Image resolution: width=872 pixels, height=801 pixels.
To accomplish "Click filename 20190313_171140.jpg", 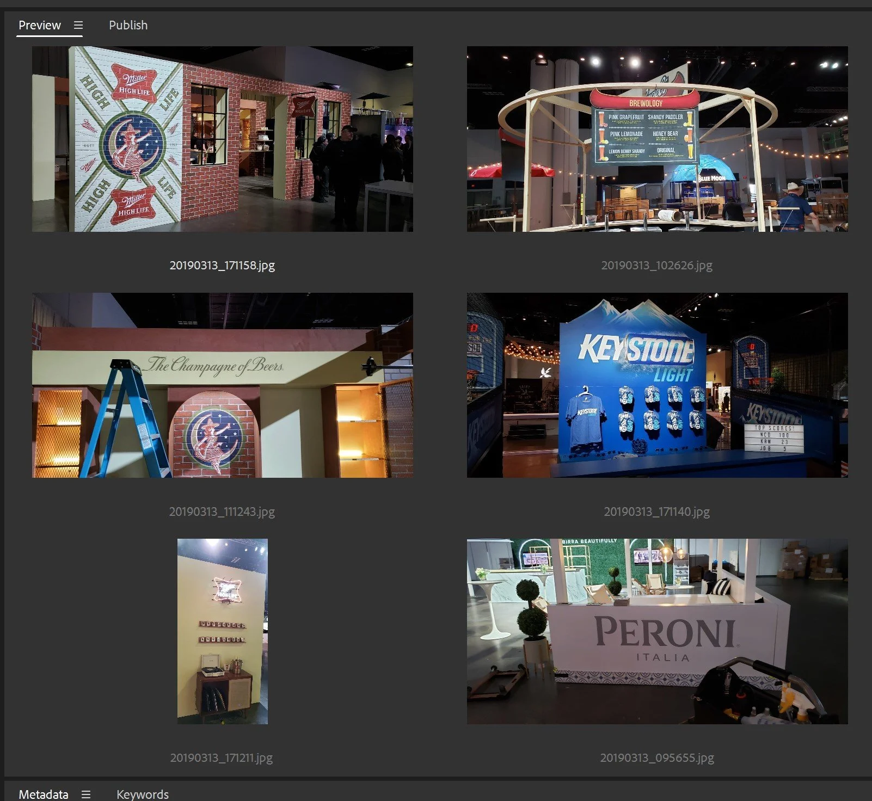I will click(x=657, y=512).
